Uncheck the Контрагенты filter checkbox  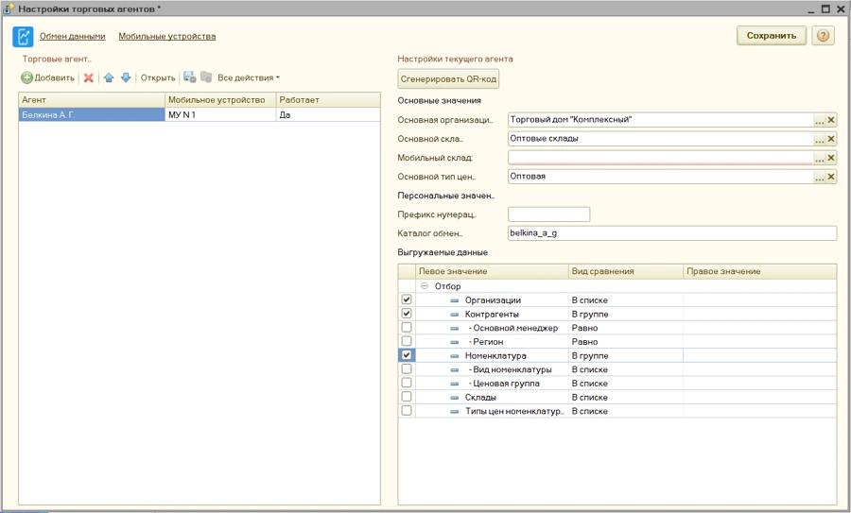pyautogui.click(x=406, y=314)
